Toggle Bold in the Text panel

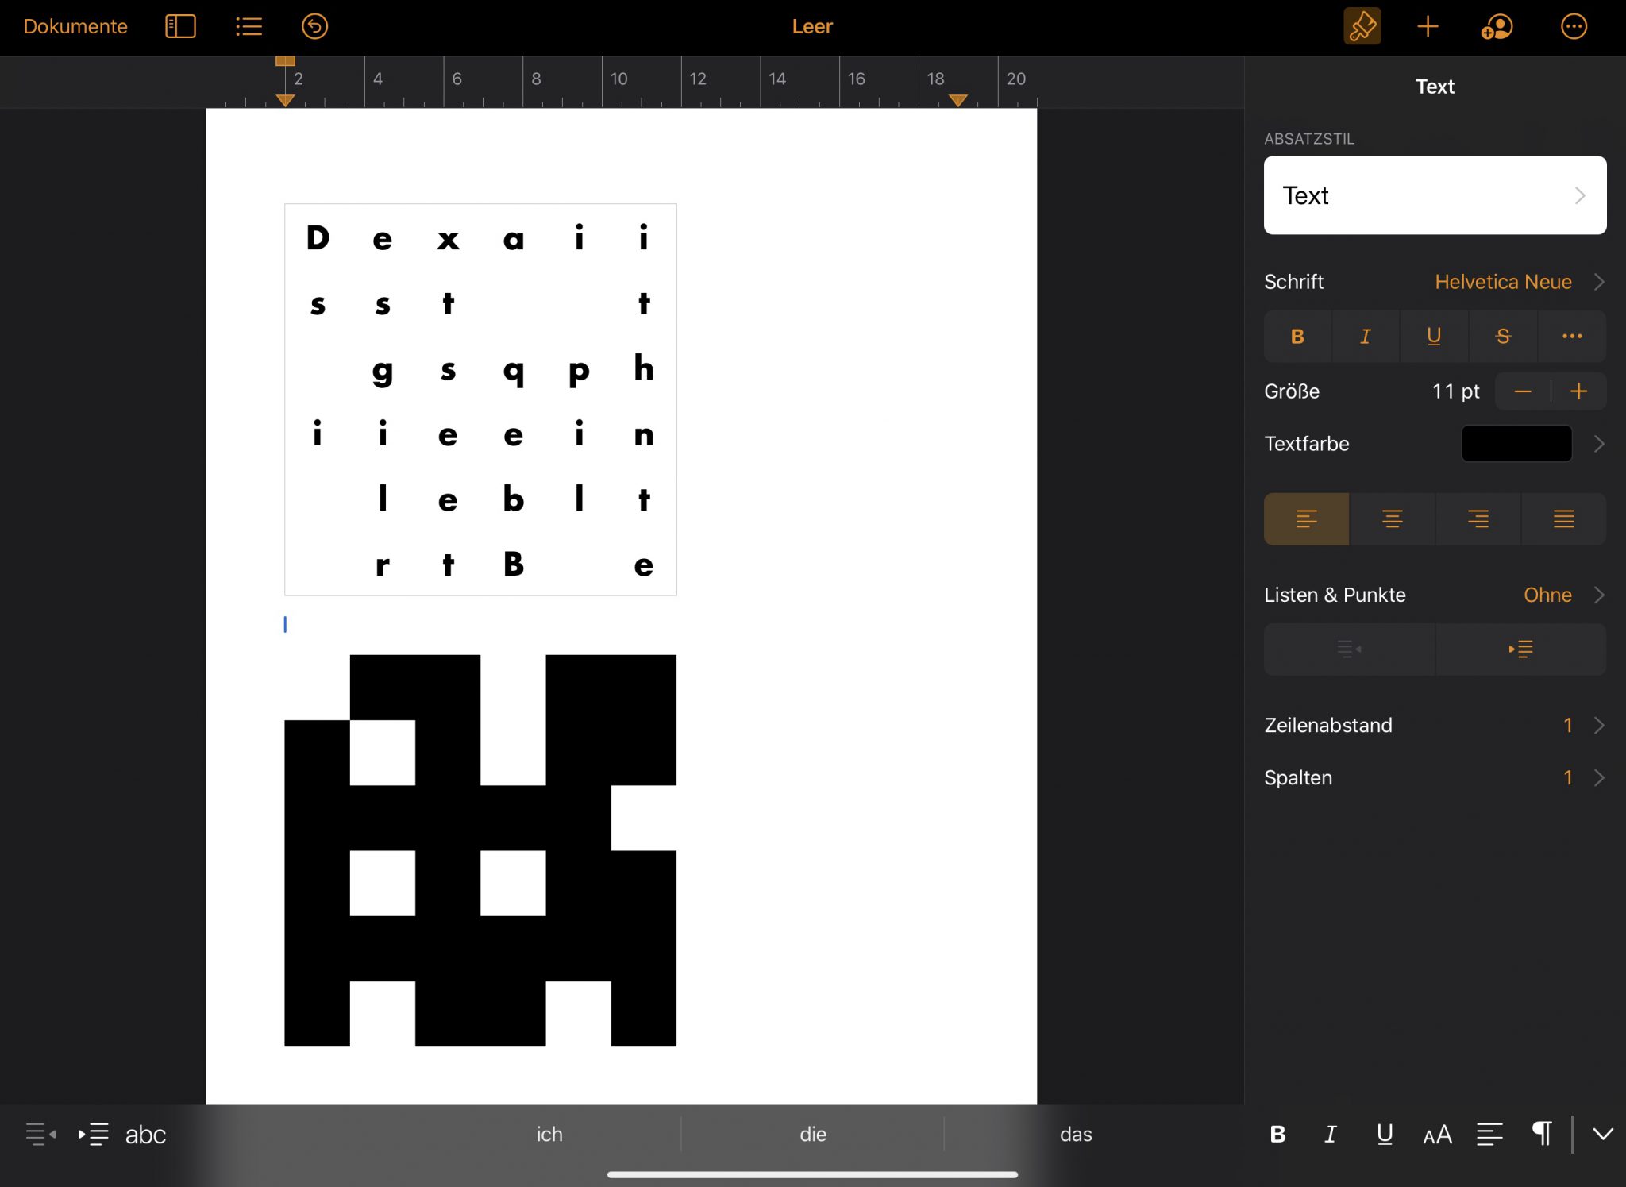coord(1297,337)
